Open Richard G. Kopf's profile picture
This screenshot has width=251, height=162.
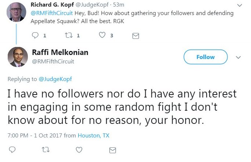point(16,11)
